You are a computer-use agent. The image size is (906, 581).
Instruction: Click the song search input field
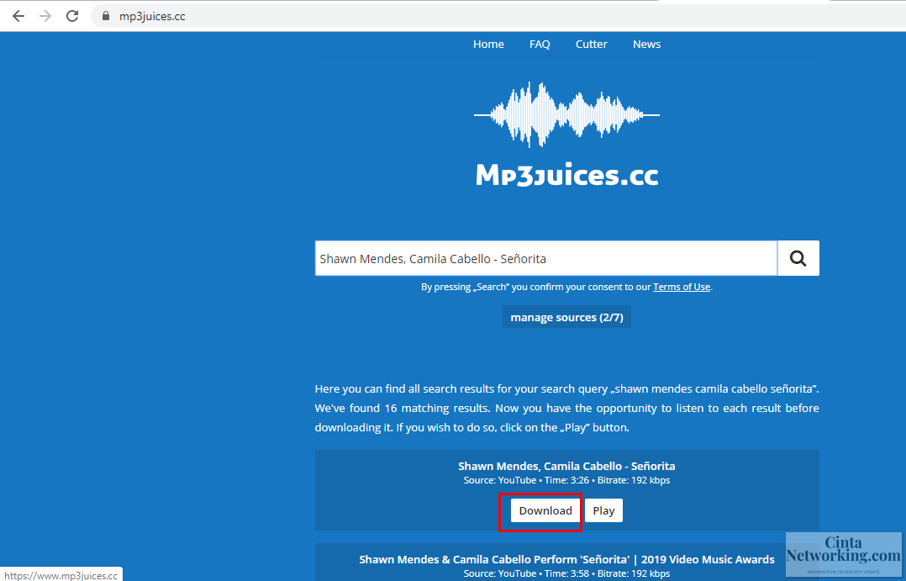[x=546, y=258]
